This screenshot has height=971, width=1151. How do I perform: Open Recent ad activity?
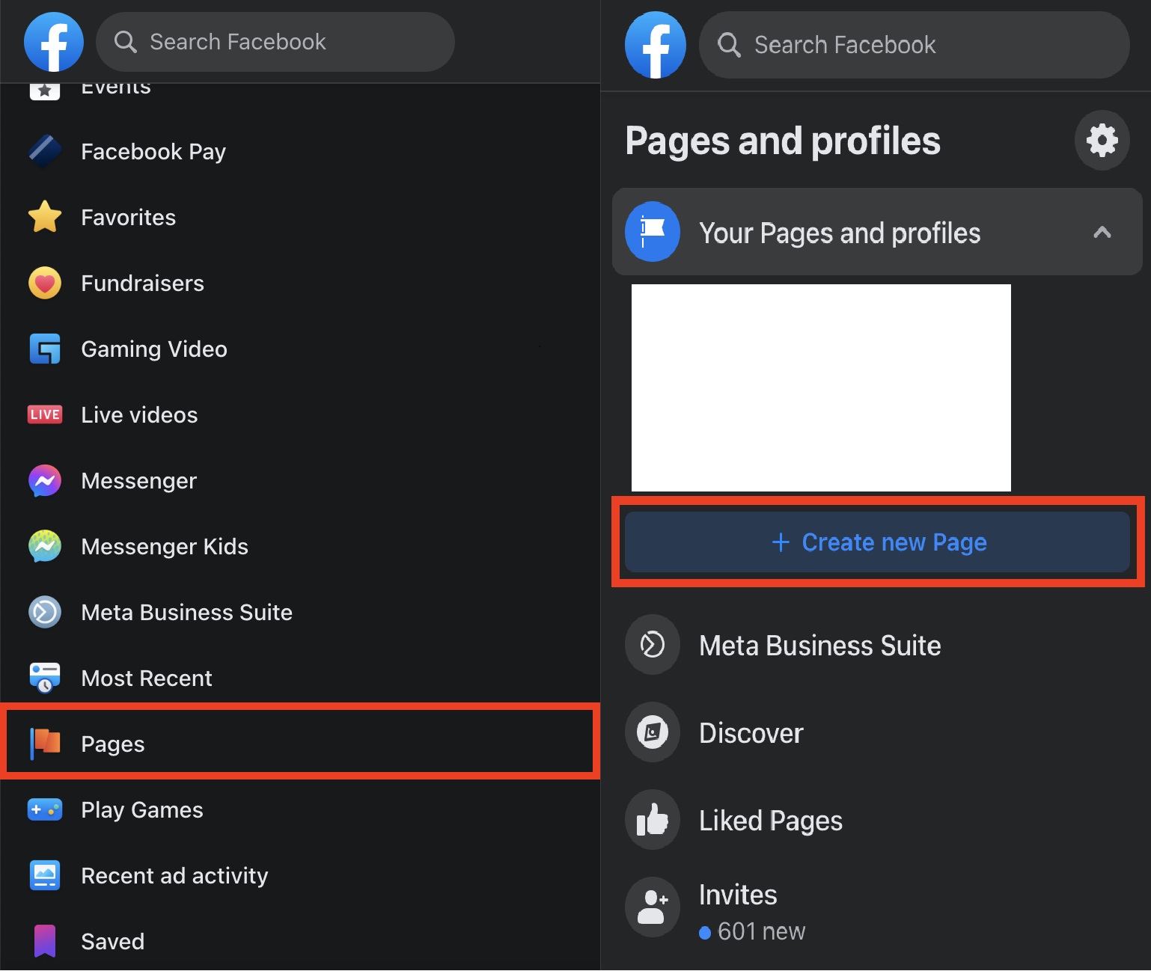[x=174, y=875]
